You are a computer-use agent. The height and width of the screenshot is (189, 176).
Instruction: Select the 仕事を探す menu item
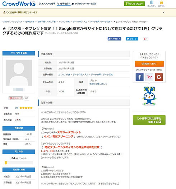coord(64,4)
